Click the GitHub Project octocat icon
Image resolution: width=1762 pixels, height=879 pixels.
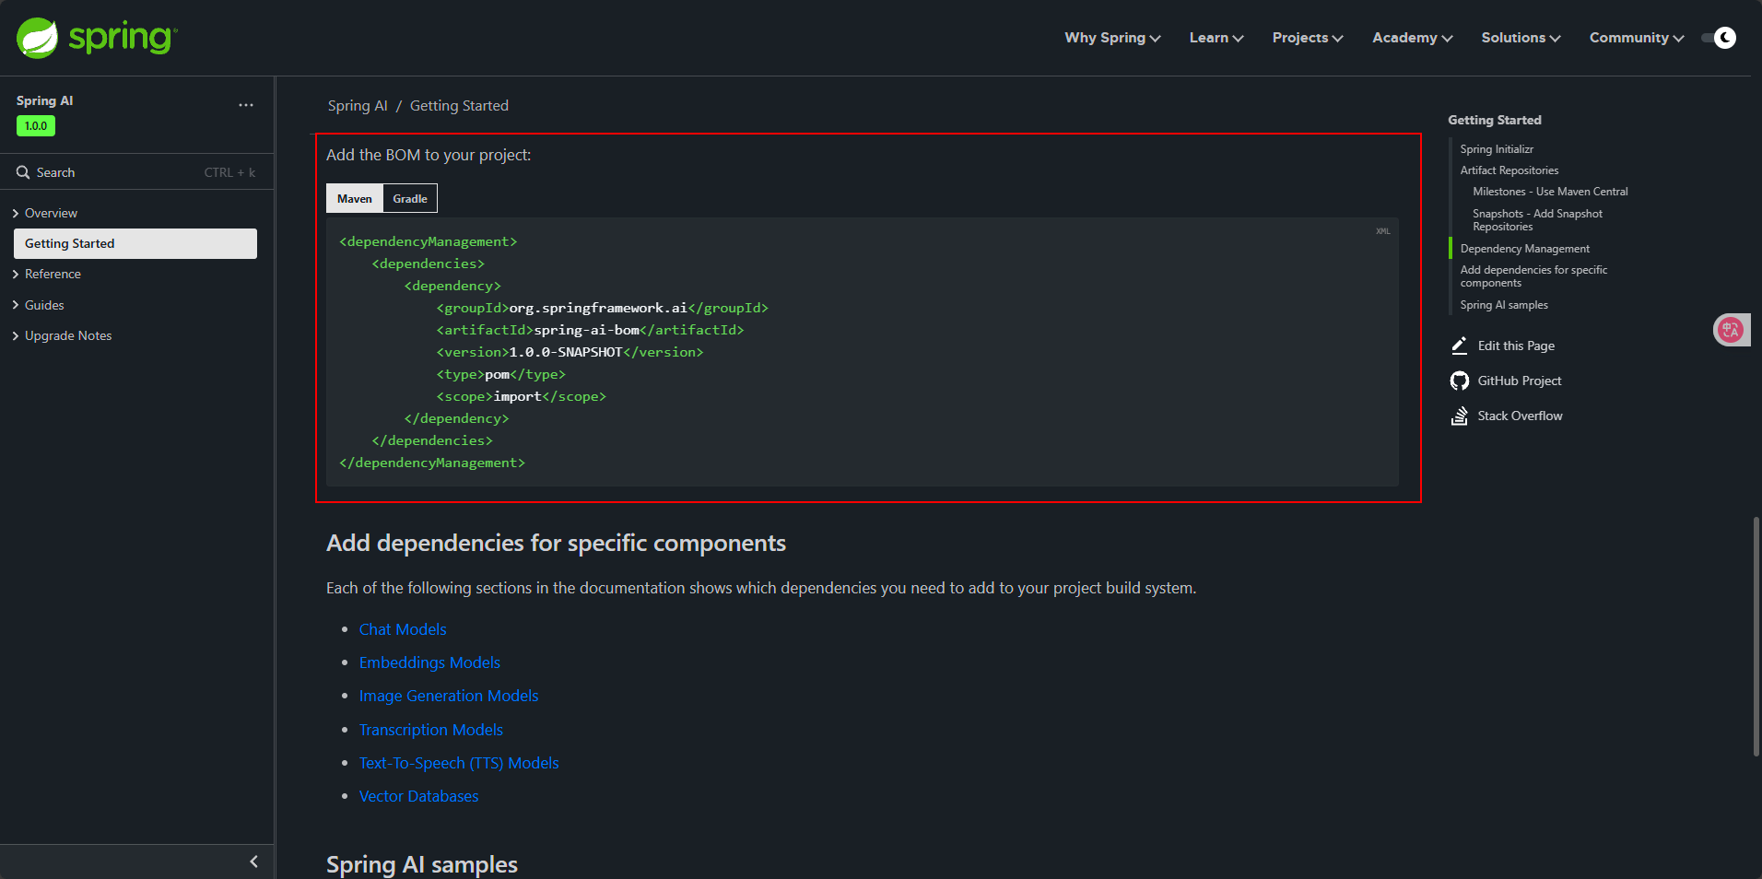(1459, 381)
